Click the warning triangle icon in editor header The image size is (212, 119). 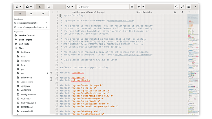(x=175, y=12)
